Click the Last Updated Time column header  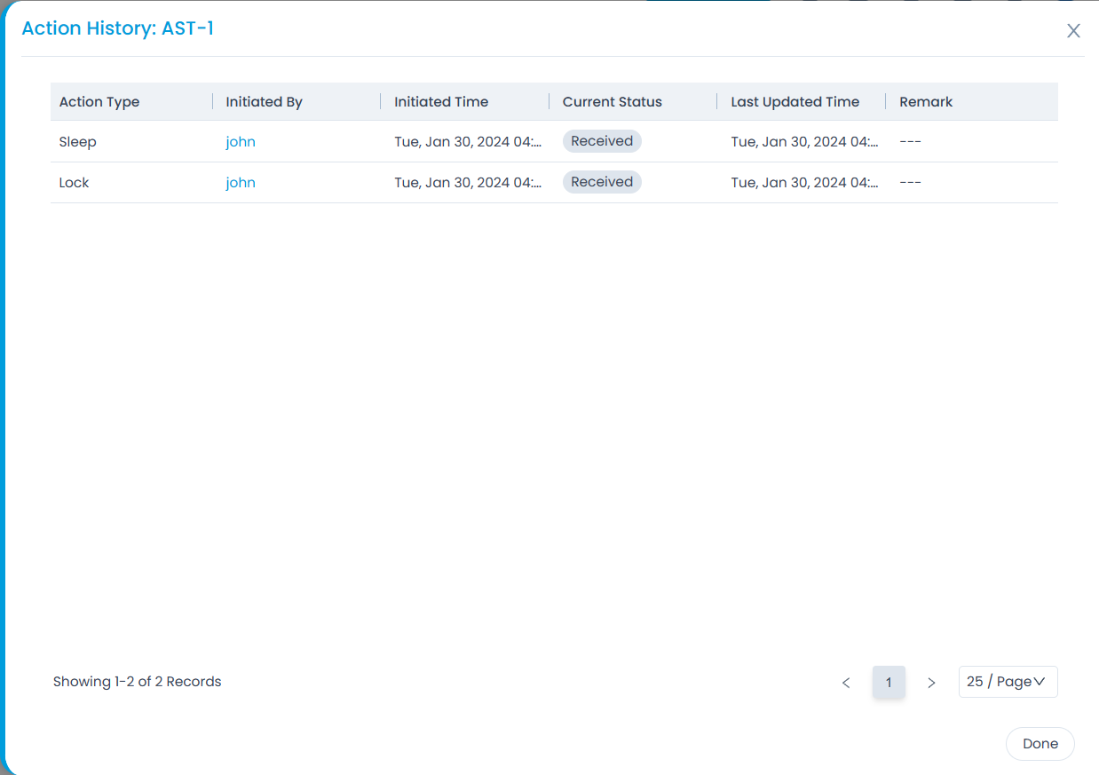[795, 102]
